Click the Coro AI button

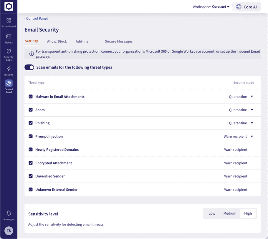247,6
